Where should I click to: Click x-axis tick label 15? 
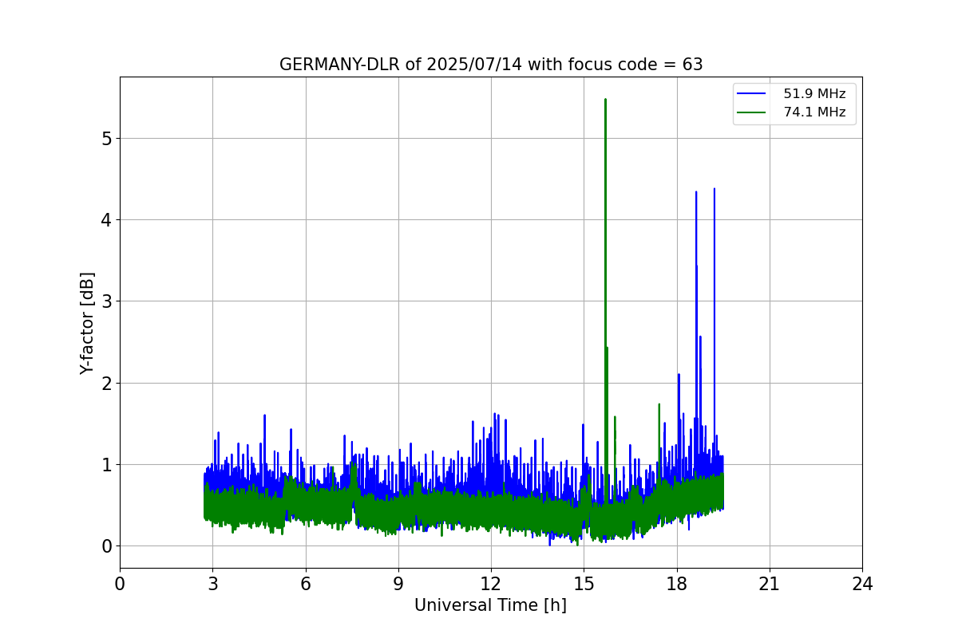[x=584, y=584]
